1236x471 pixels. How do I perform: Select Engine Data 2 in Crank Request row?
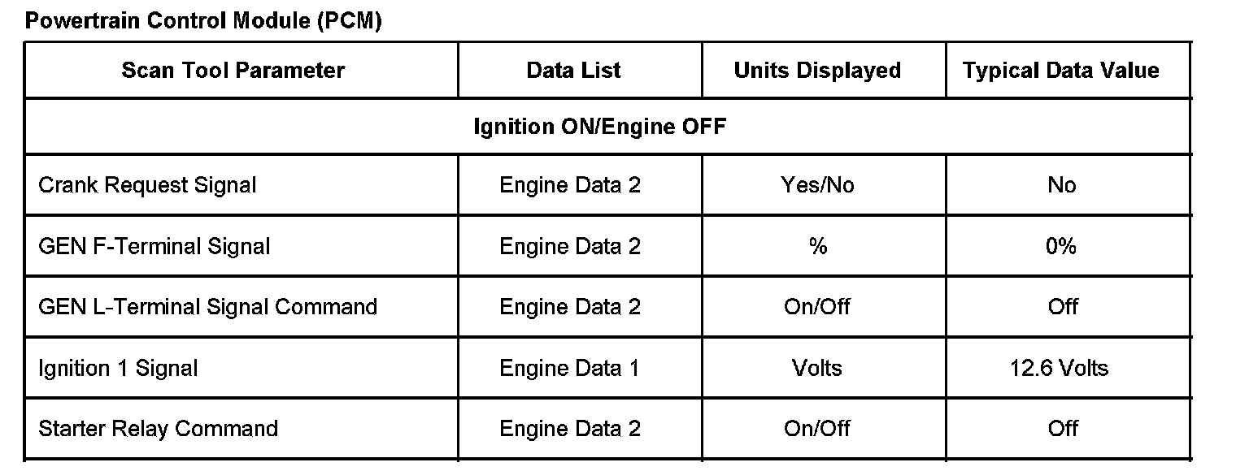(x=569, y=185)
